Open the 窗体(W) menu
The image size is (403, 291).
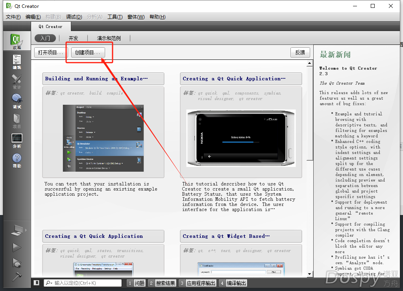136,17
